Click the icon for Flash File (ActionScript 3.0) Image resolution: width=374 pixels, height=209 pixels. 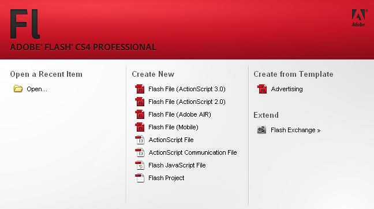point(140,89)
